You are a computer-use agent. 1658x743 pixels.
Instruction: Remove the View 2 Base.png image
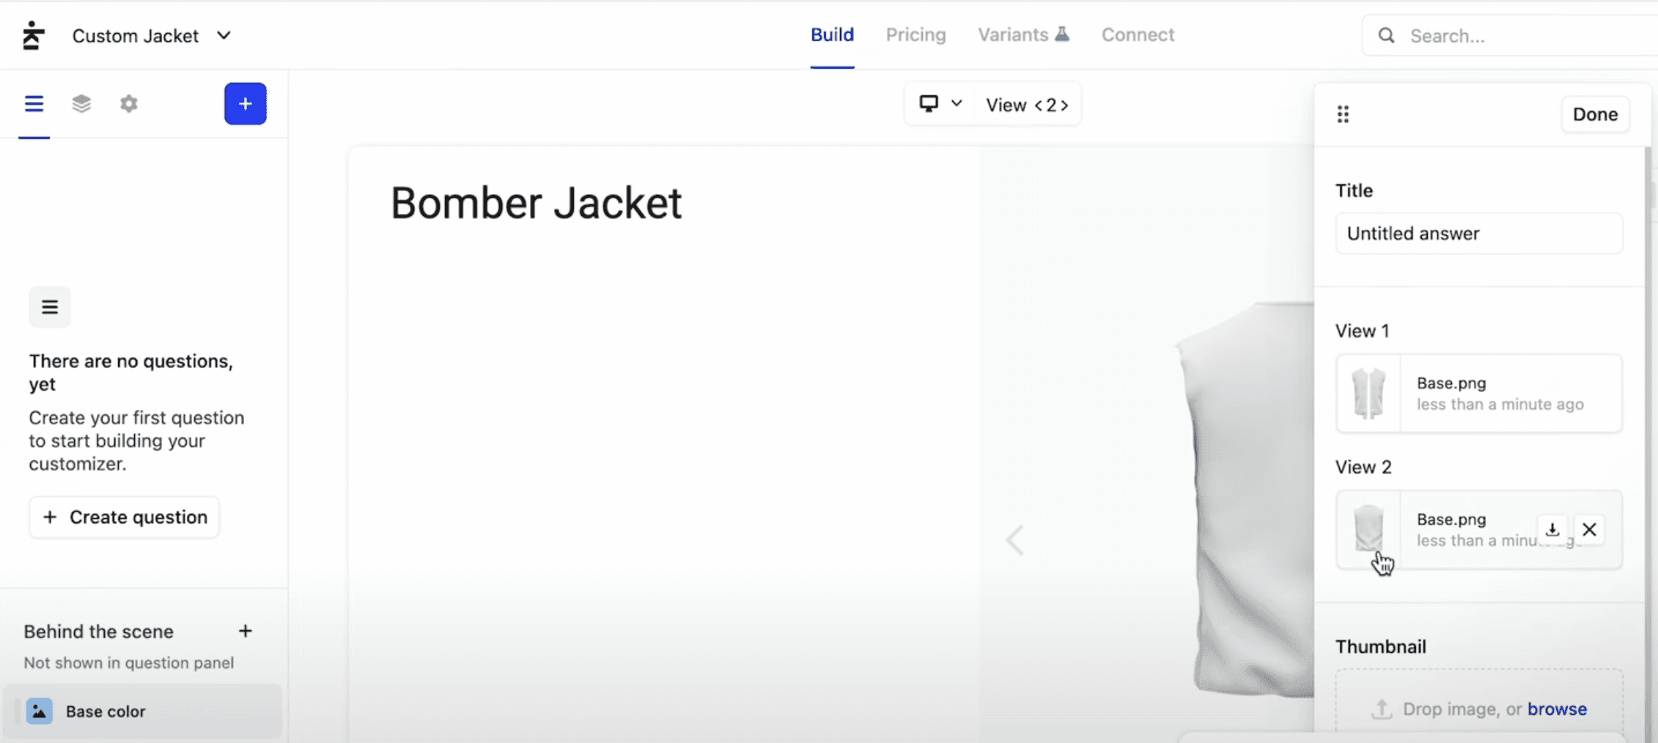click(1588, 530)
